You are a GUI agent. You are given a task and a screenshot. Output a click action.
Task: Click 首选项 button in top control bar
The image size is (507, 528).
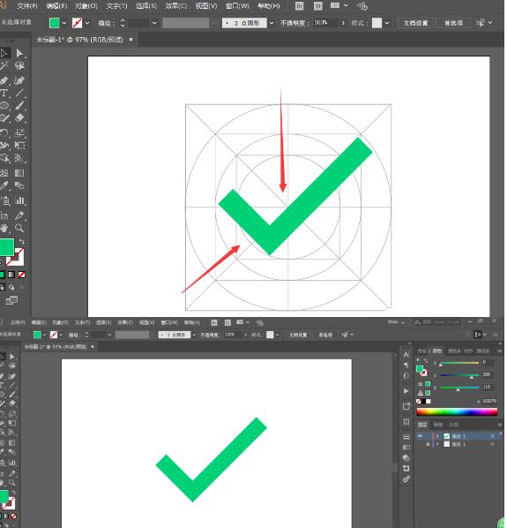click(453, 23)
